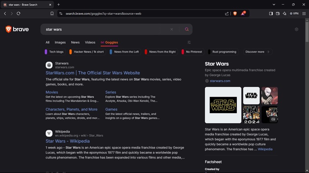
Task: Click the magnifier search icon in search box
Action: pyautogui.click(x=187, y=29)
